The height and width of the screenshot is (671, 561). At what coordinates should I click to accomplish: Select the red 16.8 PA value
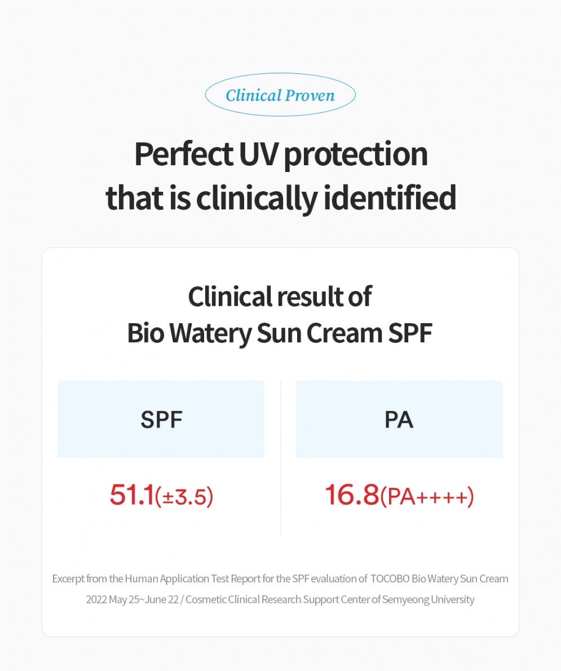[x=352, y=495]
